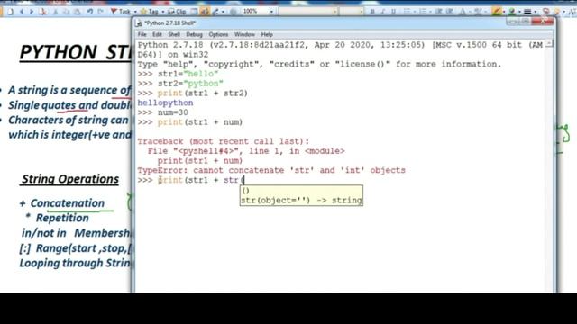Open the Help menu in Python Shell
The height and width of the screenshot is (324, 577).
[267, 34]
